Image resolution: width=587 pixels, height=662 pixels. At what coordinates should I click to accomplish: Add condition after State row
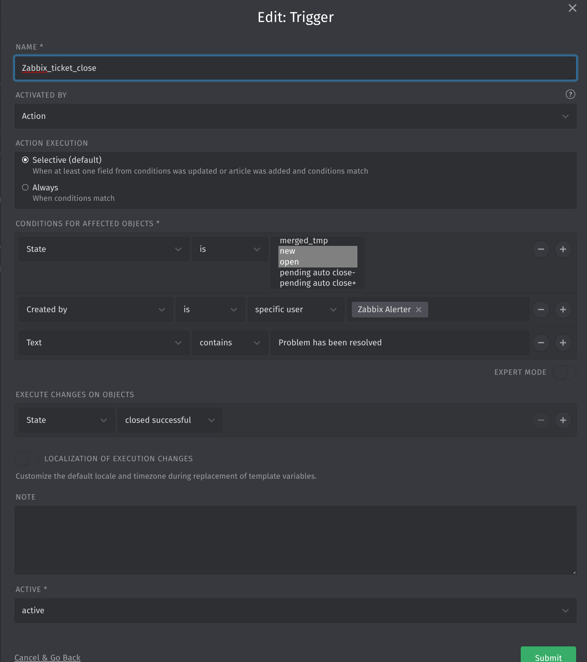point(563,249)
